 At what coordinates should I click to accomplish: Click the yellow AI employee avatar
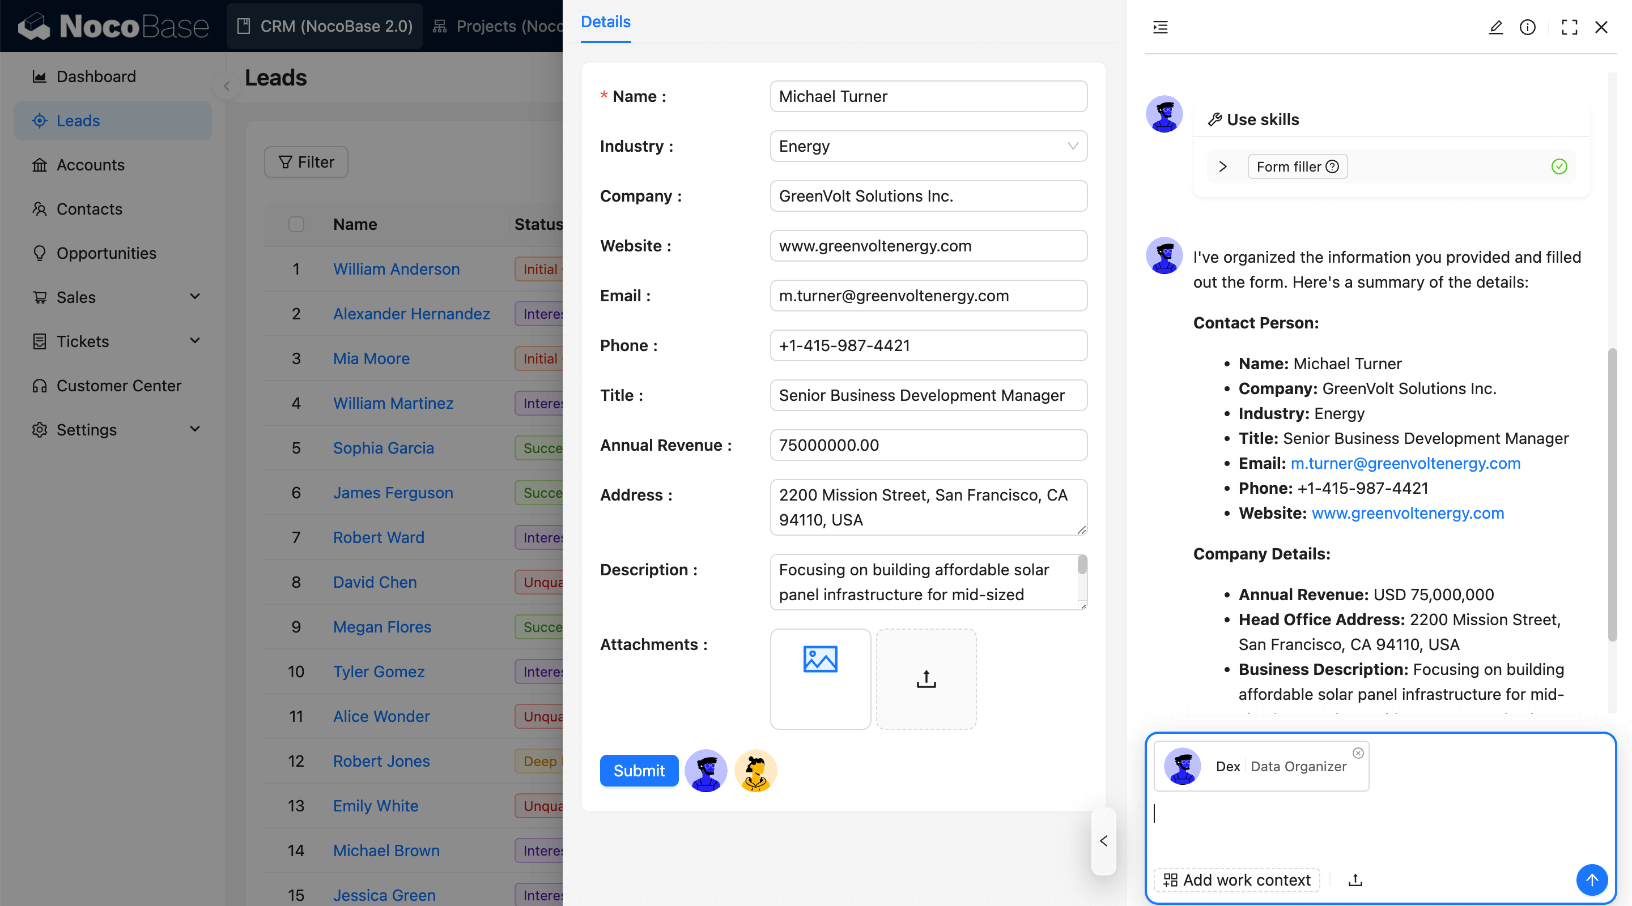(755, 771)
